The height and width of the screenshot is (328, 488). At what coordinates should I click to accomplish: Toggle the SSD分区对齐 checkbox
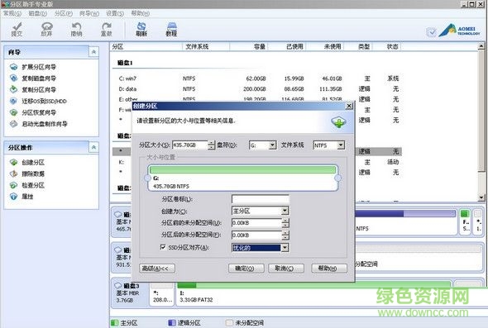tap(163, 247)
